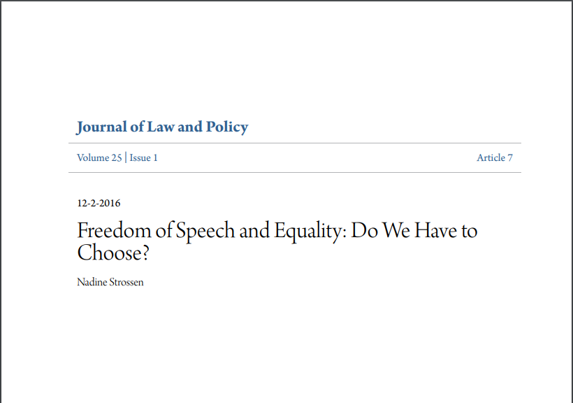This screenshot has height=403, width=573.
Task: Open the Journal of Law and Policy link
Action: (162, 127)
